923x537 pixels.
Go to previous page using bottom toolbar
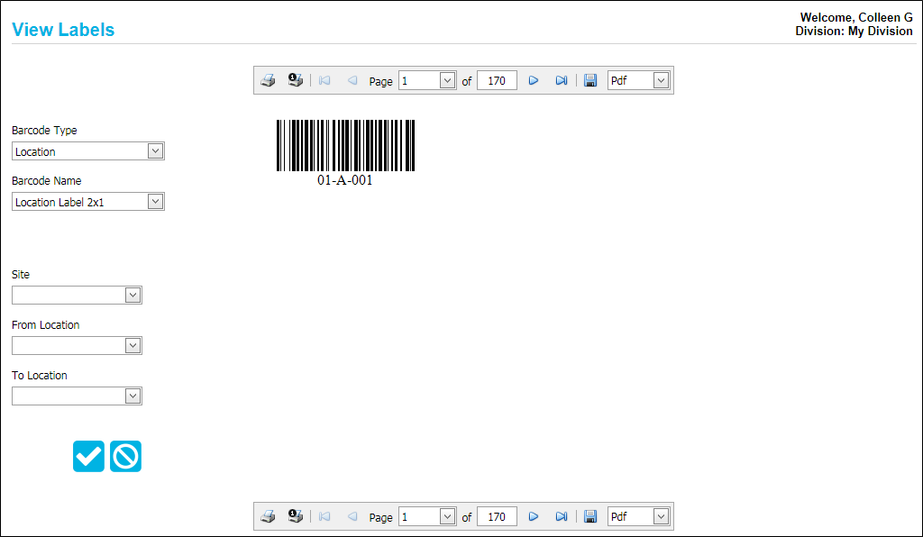(x=352, y=516)
